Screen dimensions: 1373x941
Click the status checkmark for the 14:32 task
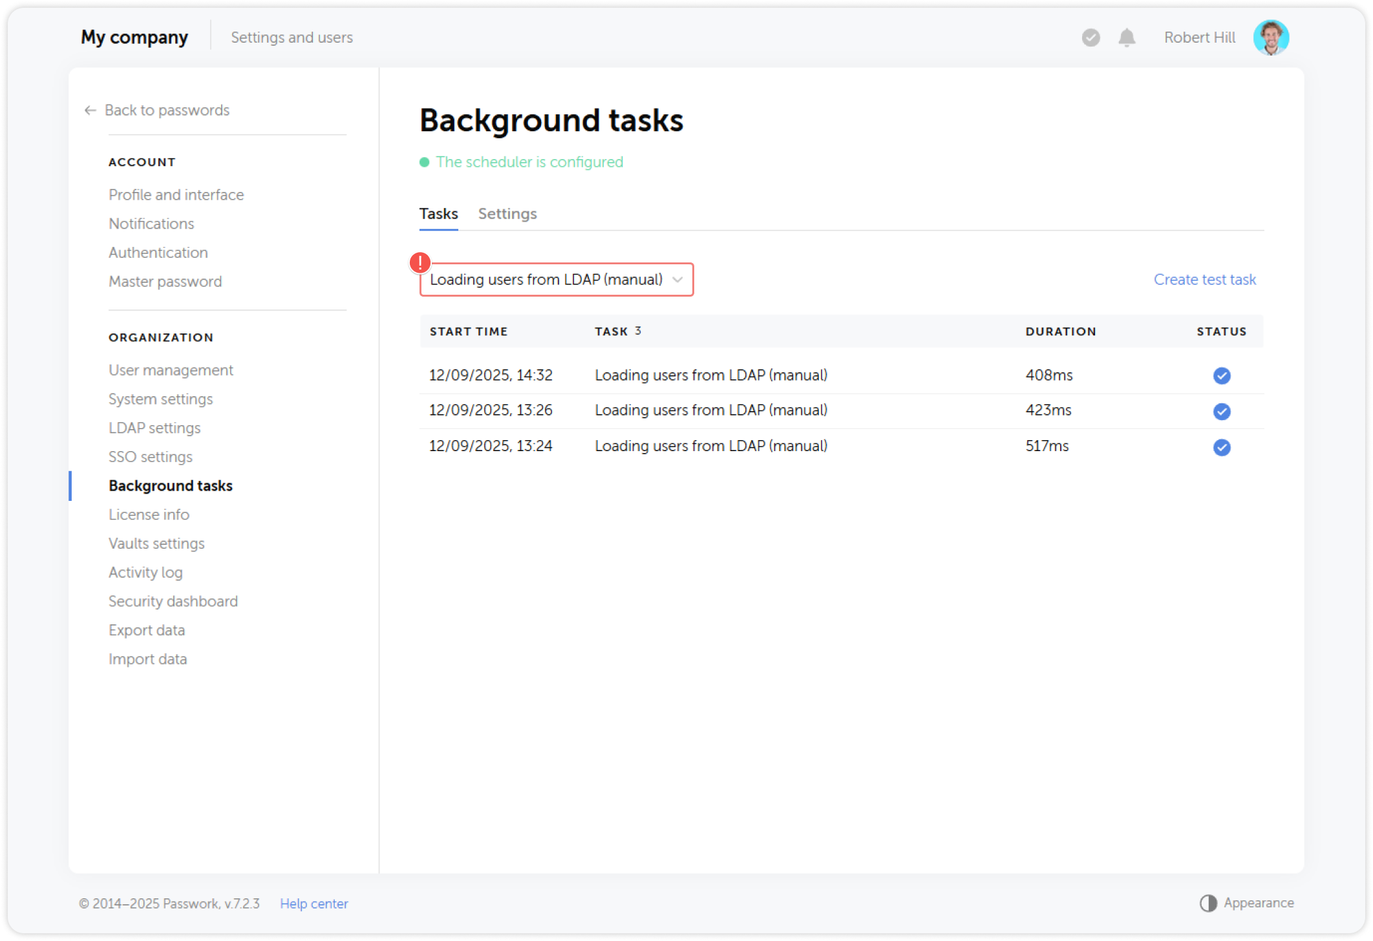coord(1221,375)
